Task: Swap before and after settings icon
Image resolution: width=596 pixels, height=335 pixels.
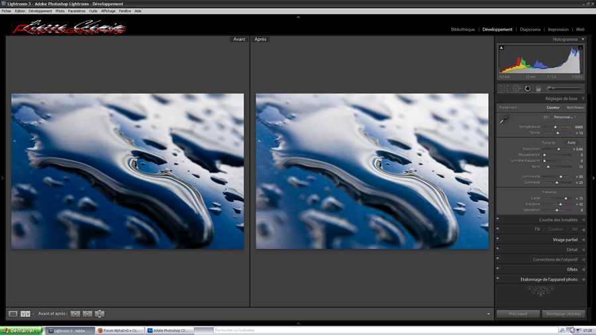Action: (x=99, y=314)
